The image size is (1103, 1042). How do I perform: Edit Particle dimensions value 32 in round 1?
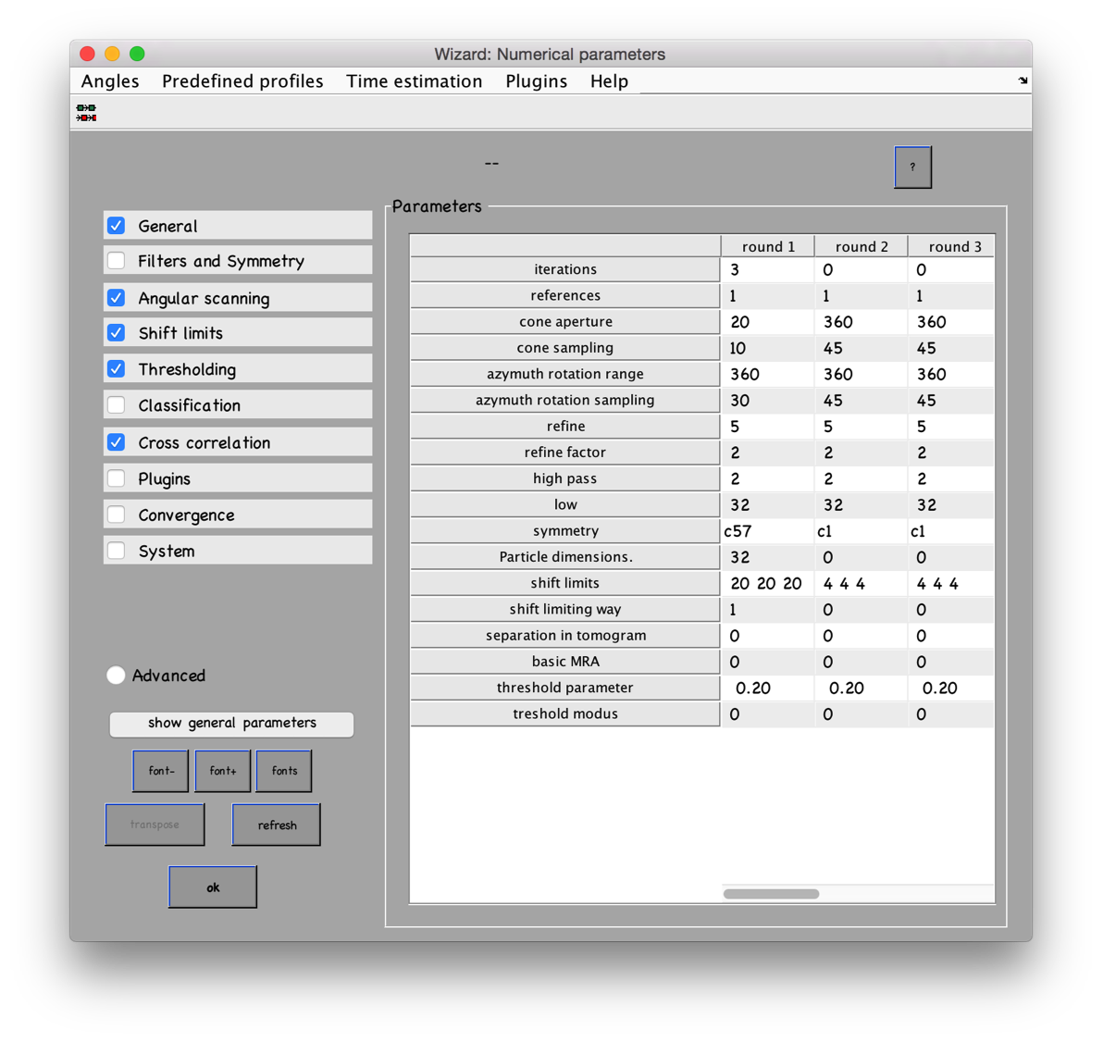tap(767, 556)
